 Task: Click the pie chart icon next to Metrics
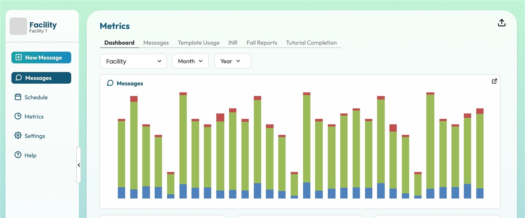18,116
